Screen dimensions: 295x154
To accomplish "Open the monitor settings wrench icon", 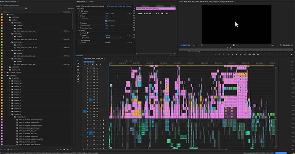I will pyautogui.click(x=281, y=45).
